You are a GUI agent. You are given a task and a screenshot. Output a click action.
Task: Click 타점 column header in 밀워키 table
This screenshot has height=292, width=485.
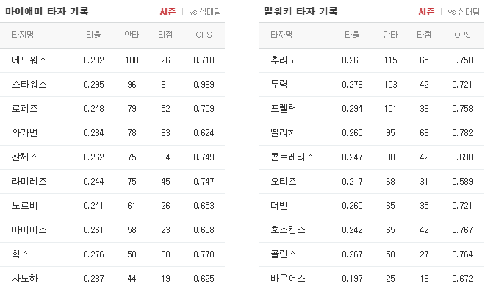click(x=424, y=35)
